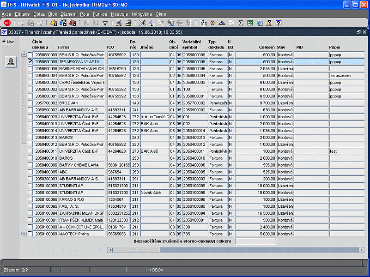Open the Nástroje menu
The width and height of the screenshot is (370, 277).
[119, 14]
